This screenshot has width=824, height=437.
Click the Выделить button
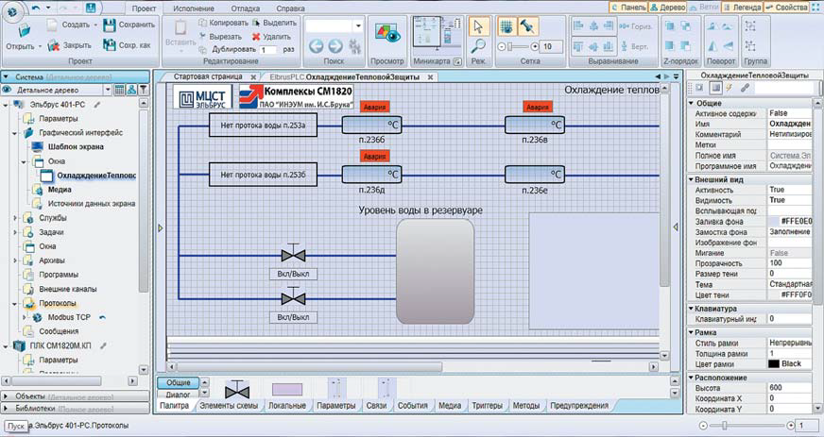pyautogui.click(x=274, y=23)
